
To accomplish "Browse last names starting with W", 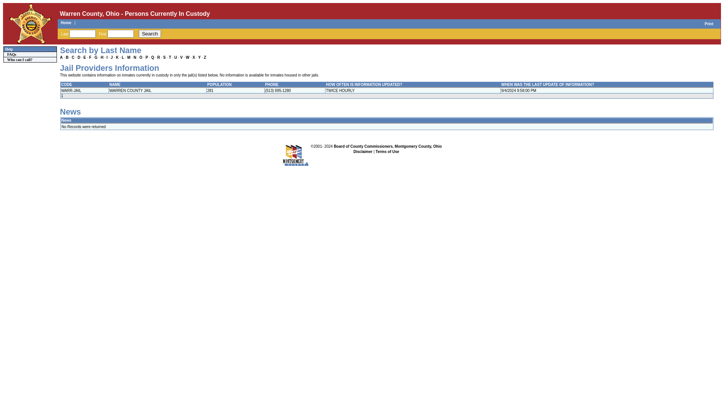I will click(x=187, y=58).
